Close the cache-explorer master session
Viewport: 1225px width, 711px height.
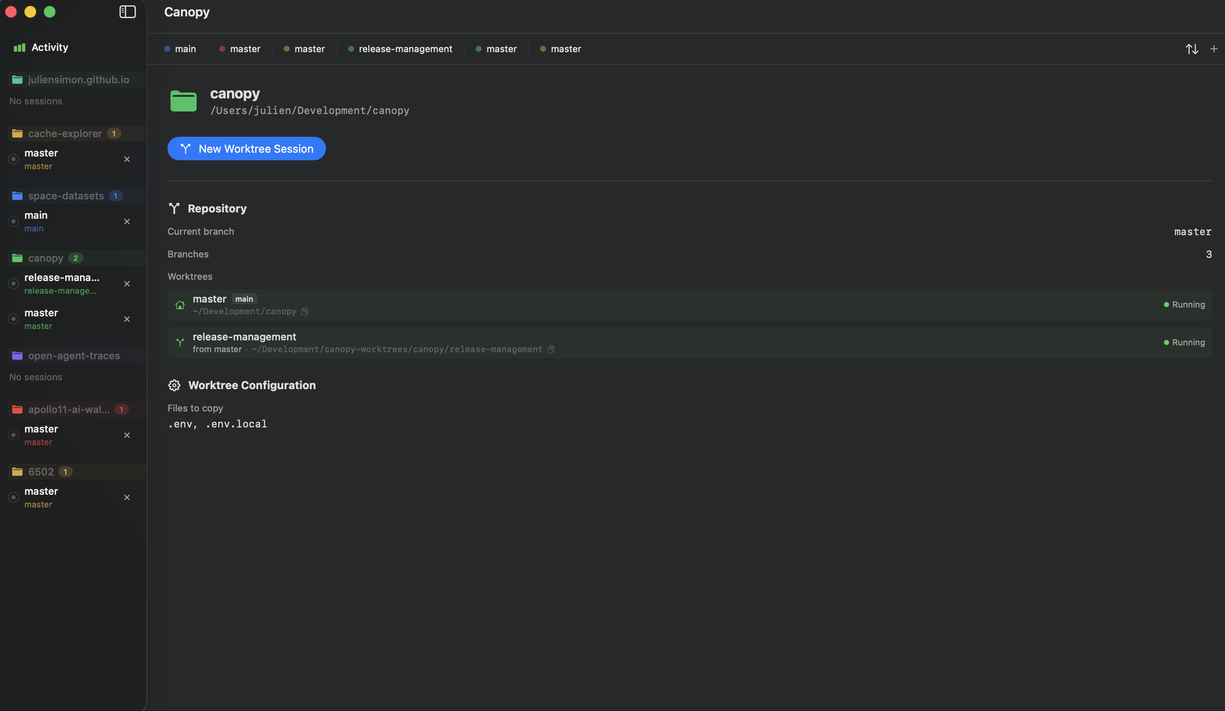[127, 159]
